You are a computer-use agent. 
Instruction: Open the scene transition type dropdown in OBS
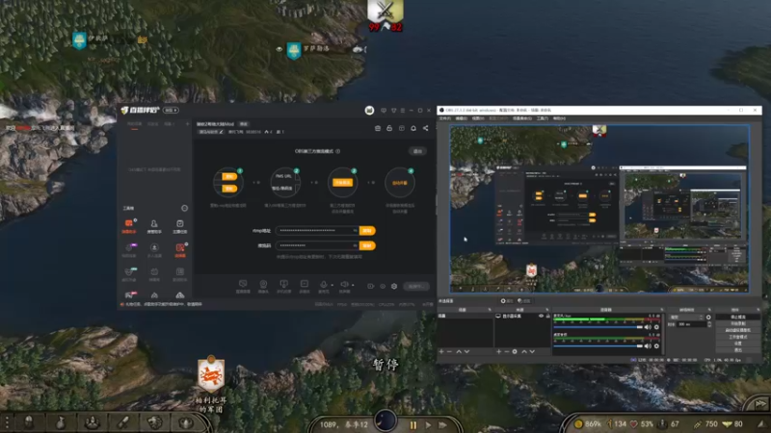(x=687, y=318)
